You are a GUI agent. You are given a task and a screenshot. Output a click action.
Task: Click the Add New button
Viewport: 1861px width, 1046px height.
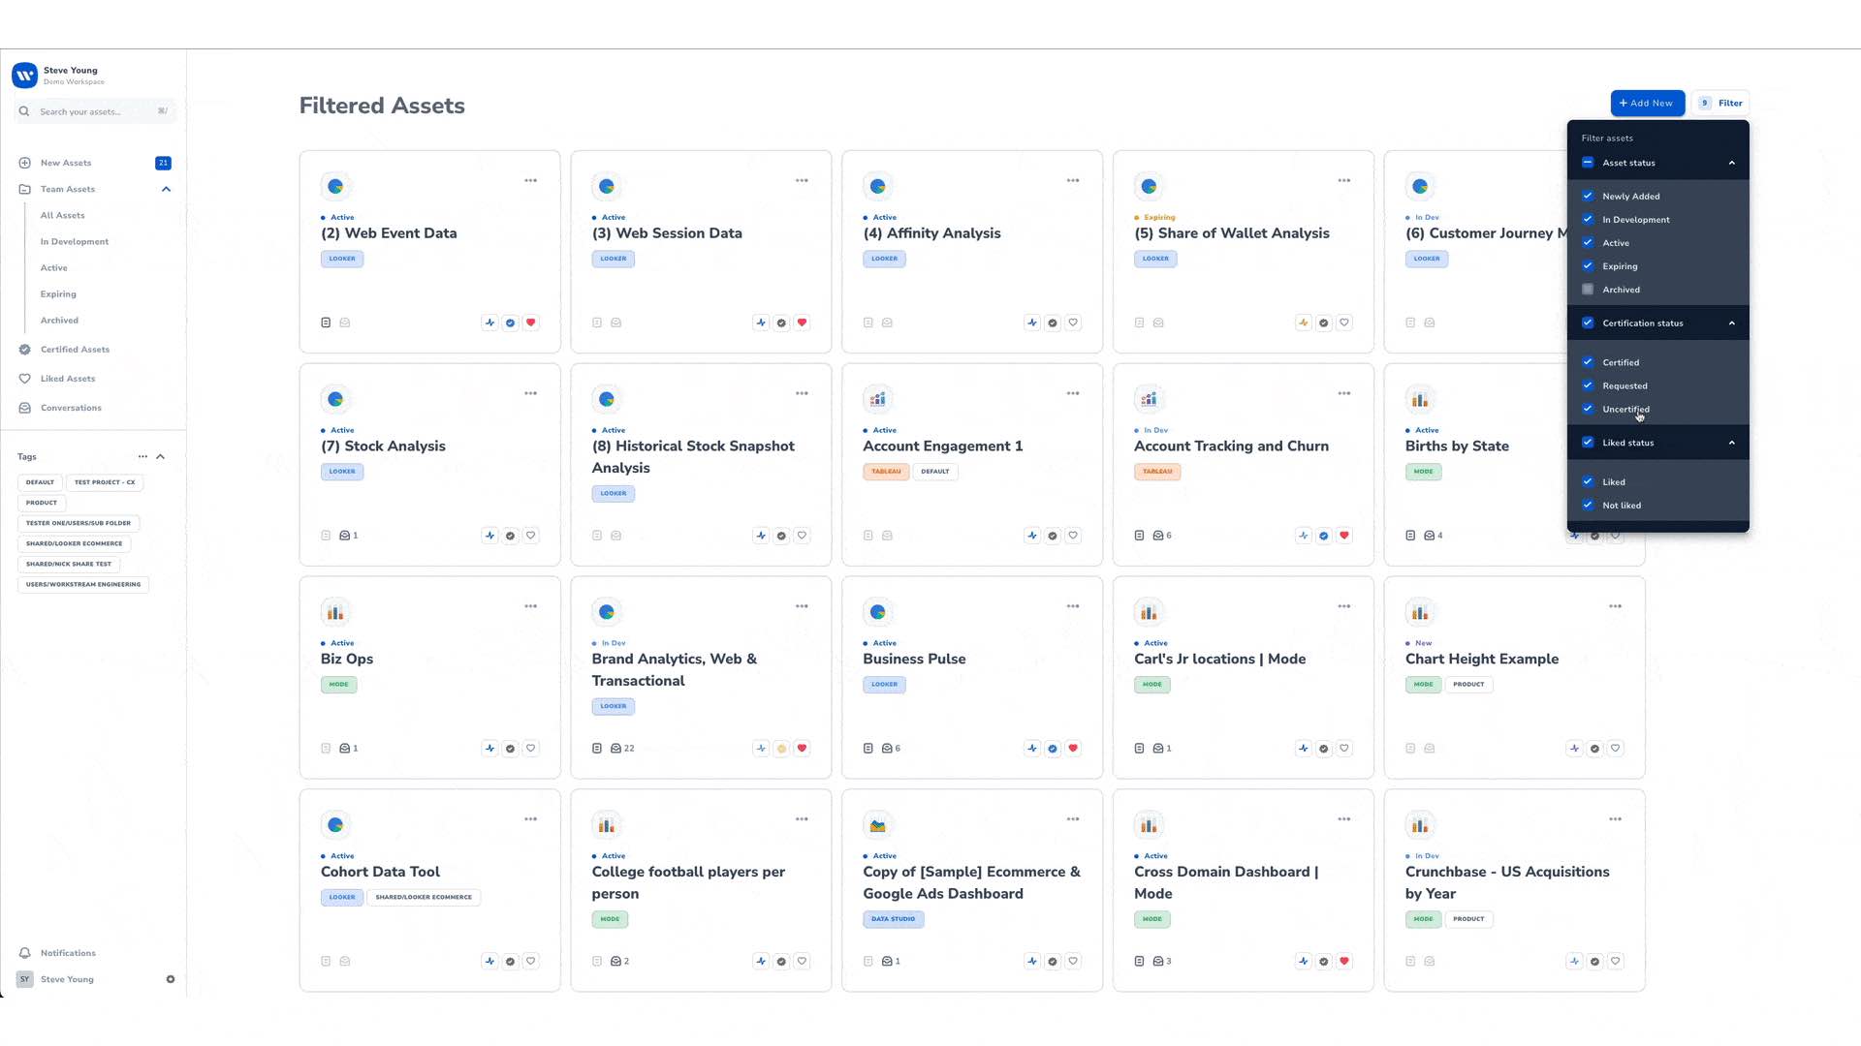pos(1647,103)
